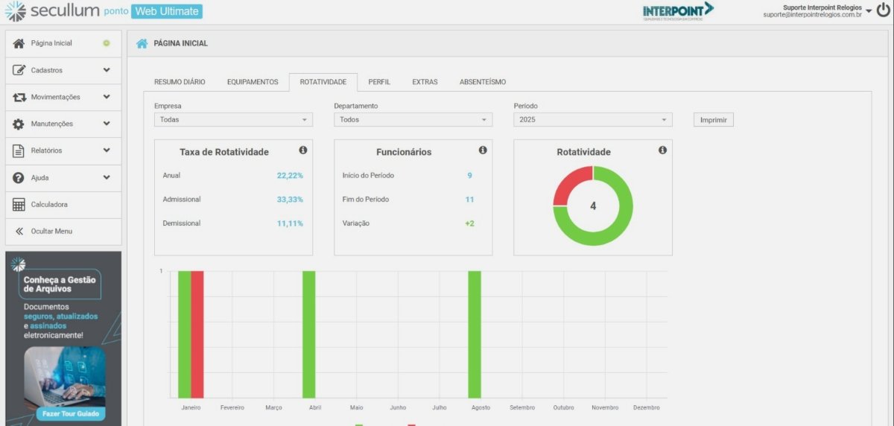Expand the Cadastros menu chevron
This screenshot has width=894, height=426.
107,70
